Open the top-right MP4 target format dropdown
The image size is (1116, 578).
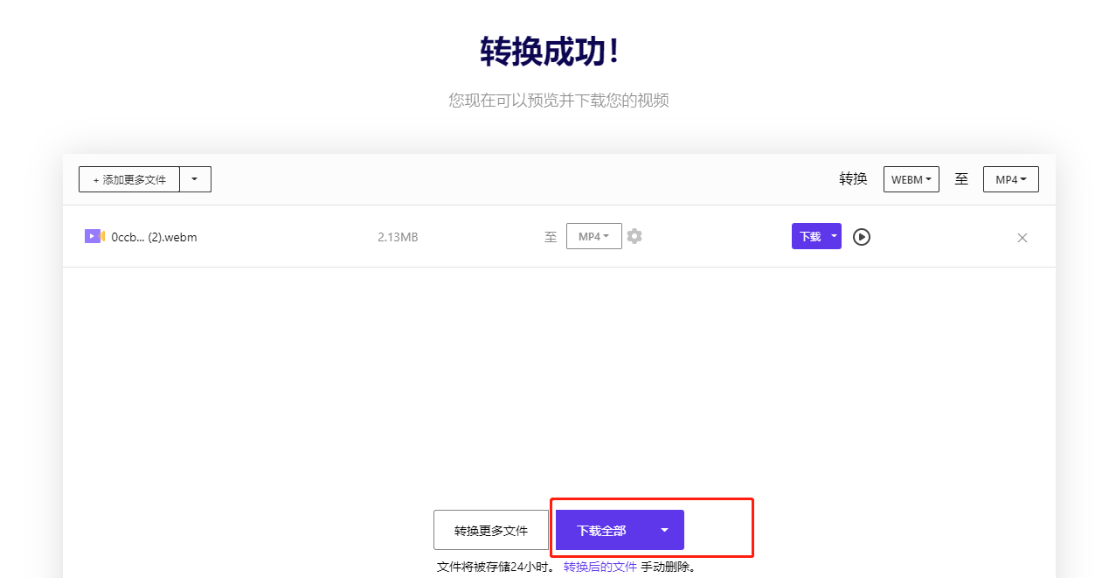pos(1010,179)
